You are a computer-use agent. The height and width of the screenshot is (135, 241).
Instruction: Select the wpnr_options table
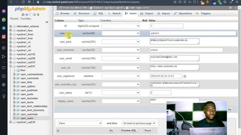click(27, 86)
